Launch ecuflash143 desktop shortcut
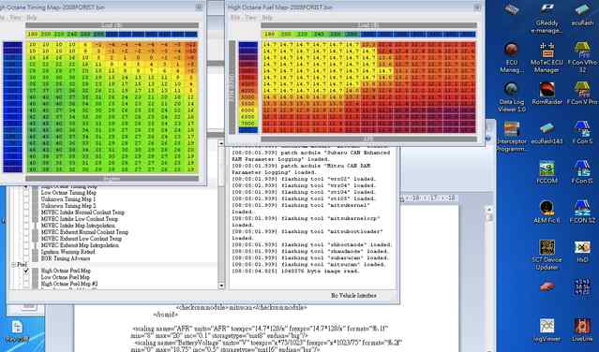 [x=547, y=134]
